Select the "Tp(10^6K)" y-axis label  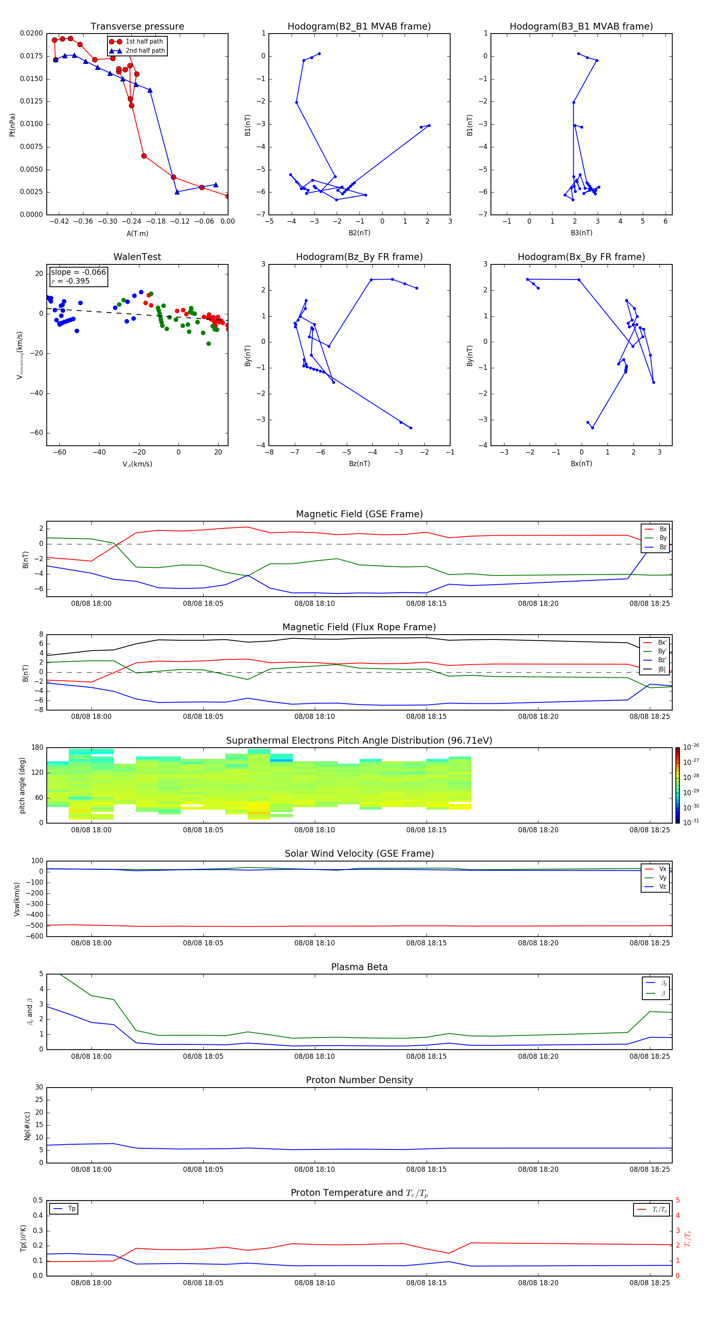click(23, 1238)
